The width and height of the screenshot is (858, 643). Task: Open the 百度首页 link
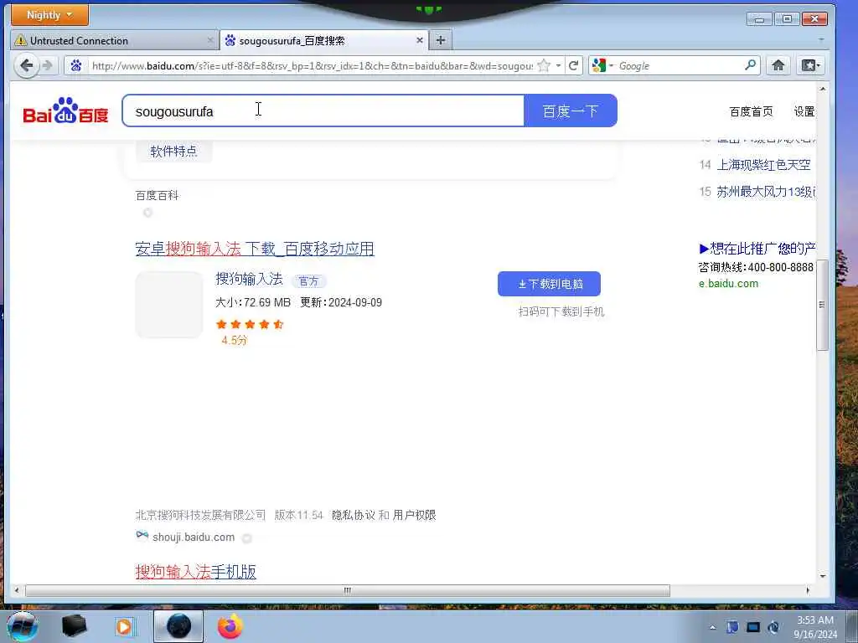click(751, 111)
